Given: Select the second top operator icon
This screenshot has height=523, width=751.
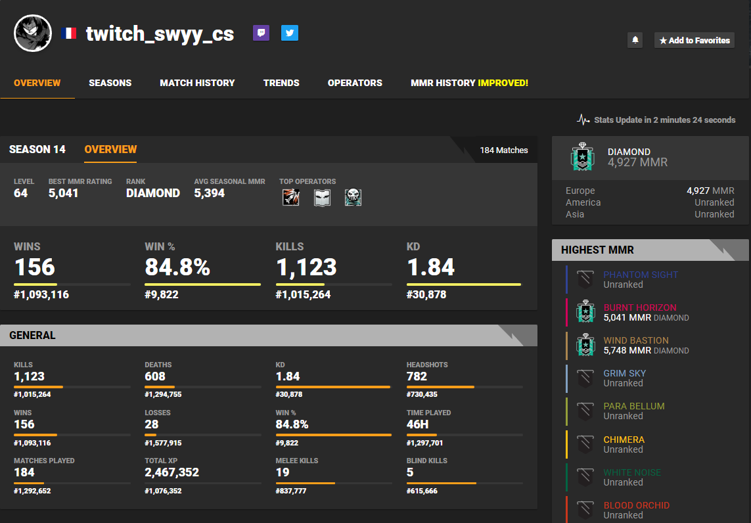Looking at the screenshot, I should 322,197.
